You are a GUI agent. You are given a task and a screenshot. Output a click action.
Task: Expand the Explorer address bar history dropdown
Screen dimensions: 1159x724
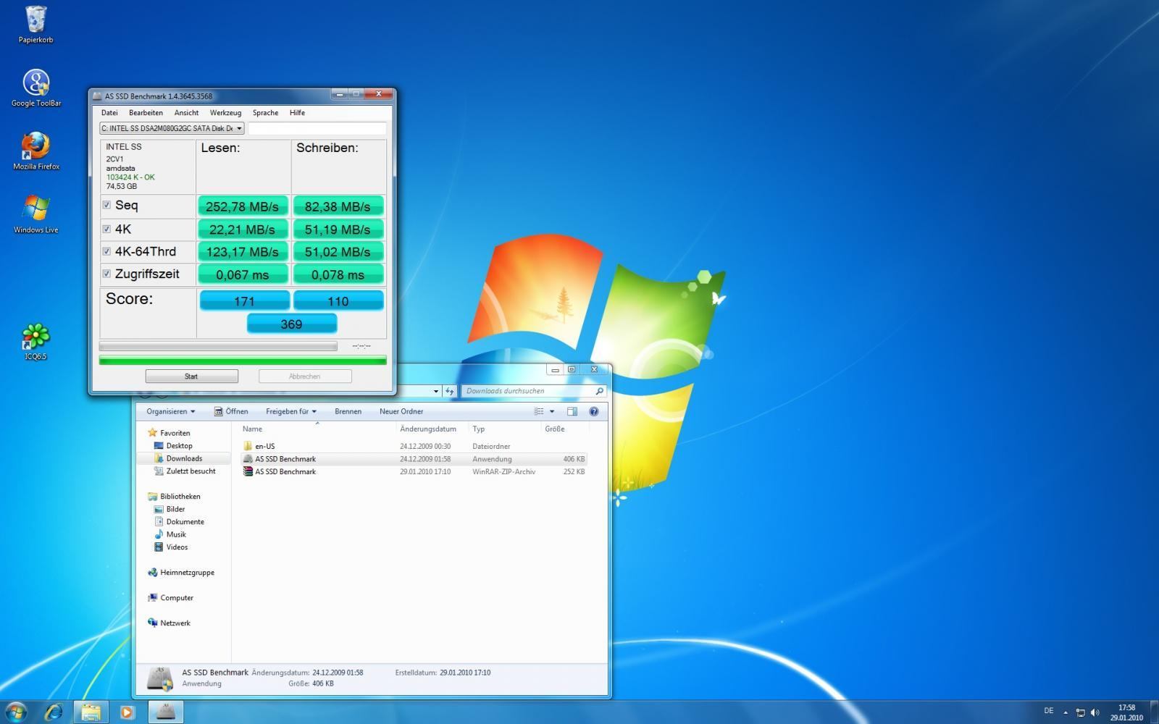click(x=435, y=391)
